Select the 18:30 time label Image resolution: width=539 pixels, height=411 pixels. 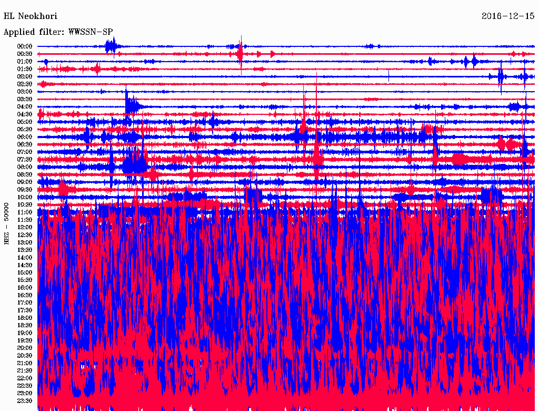[x=25, y=325]
